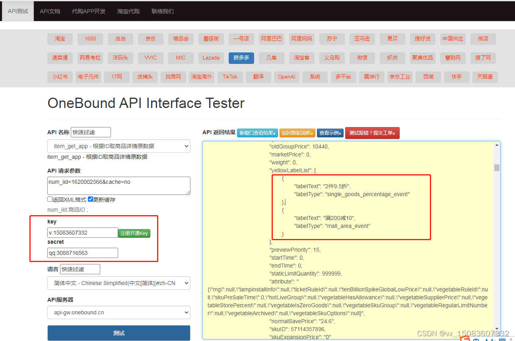Image resolution: width=515 pixels, height=341 pixels.
Task: Select the 淘宝客 platform button
Action: click(302, 58)
